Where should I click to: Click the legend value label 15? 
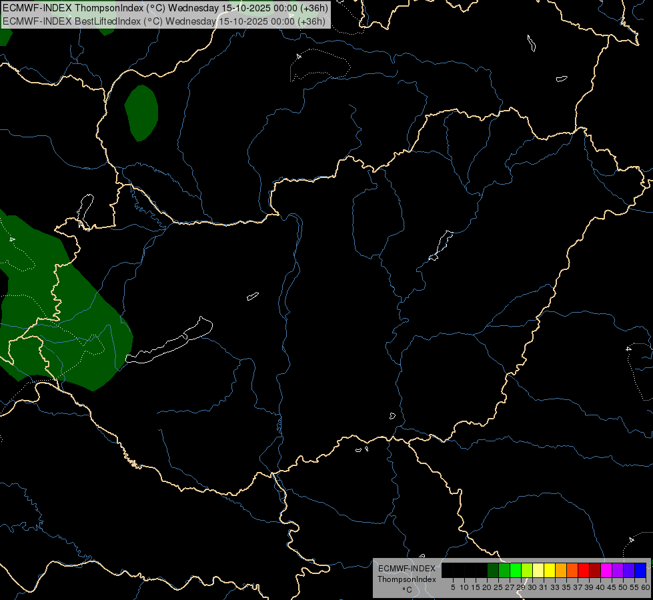tap(476, 587)
